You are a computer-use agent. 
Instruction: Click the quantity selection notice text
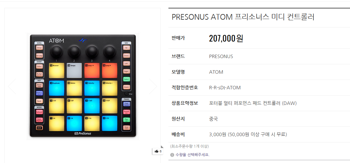[192, 155]
